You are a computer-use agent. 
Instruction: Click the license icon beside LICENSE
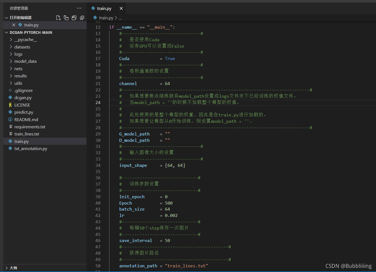click(10, 105)
